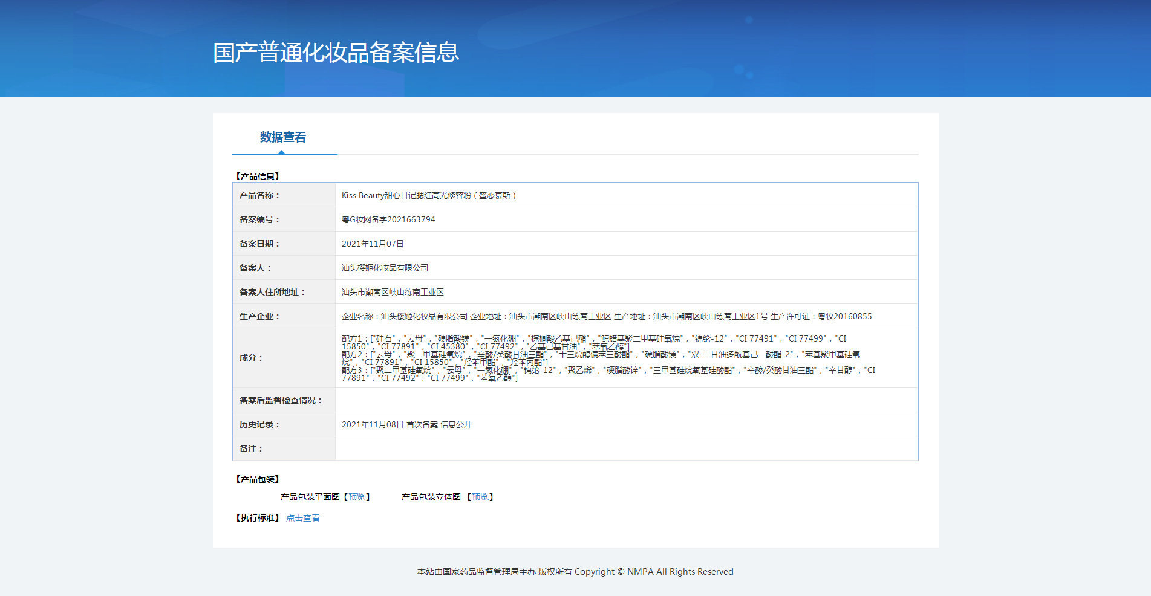Image resolution: width=1151 pixels, height=596 pixels.
Task: Select product name Kiss Beauty甜心日记腮红高光修容粉
Action: pos(429,195)
